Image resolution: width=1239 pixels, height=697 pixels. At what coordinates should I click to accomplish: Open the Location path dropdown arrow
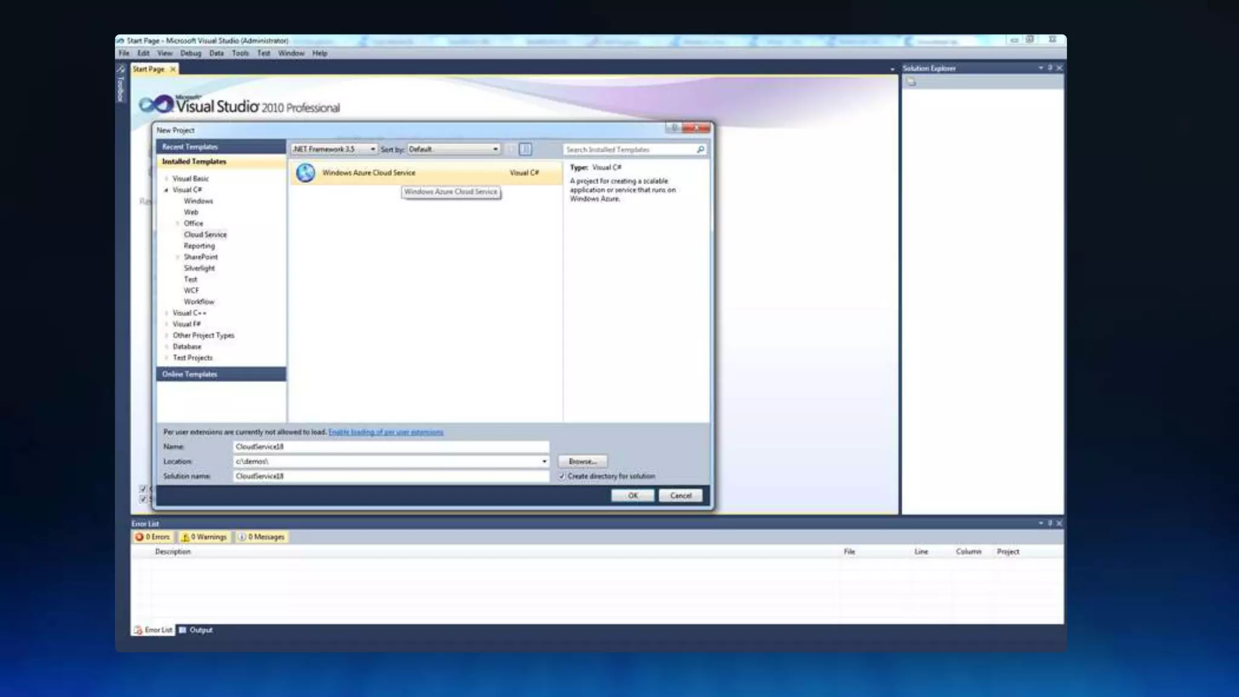click(544, 462)
